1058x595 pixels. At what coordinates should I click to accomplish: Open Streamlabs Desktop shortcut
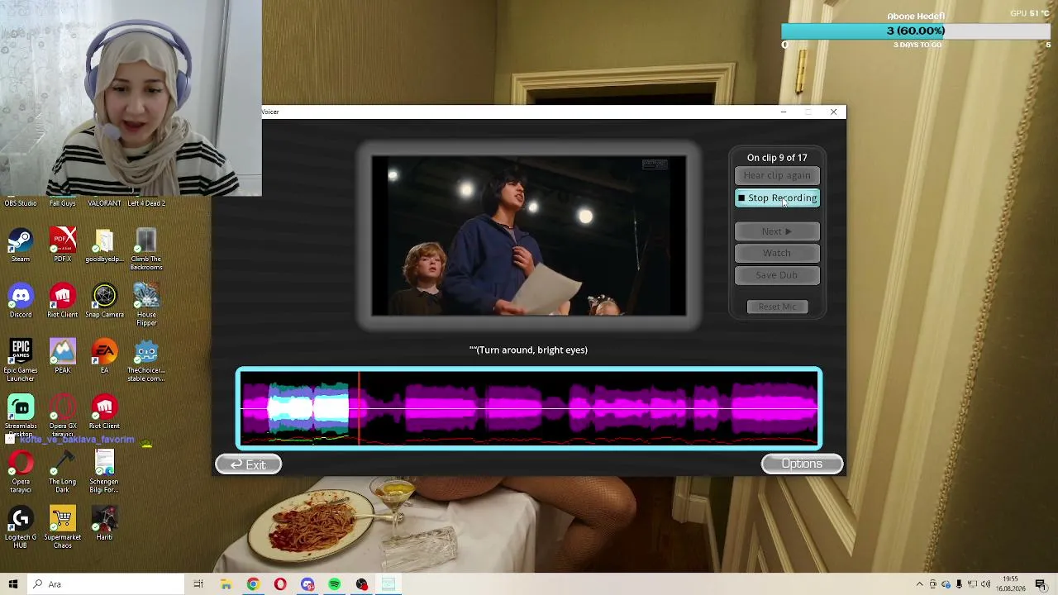point(21,416)
